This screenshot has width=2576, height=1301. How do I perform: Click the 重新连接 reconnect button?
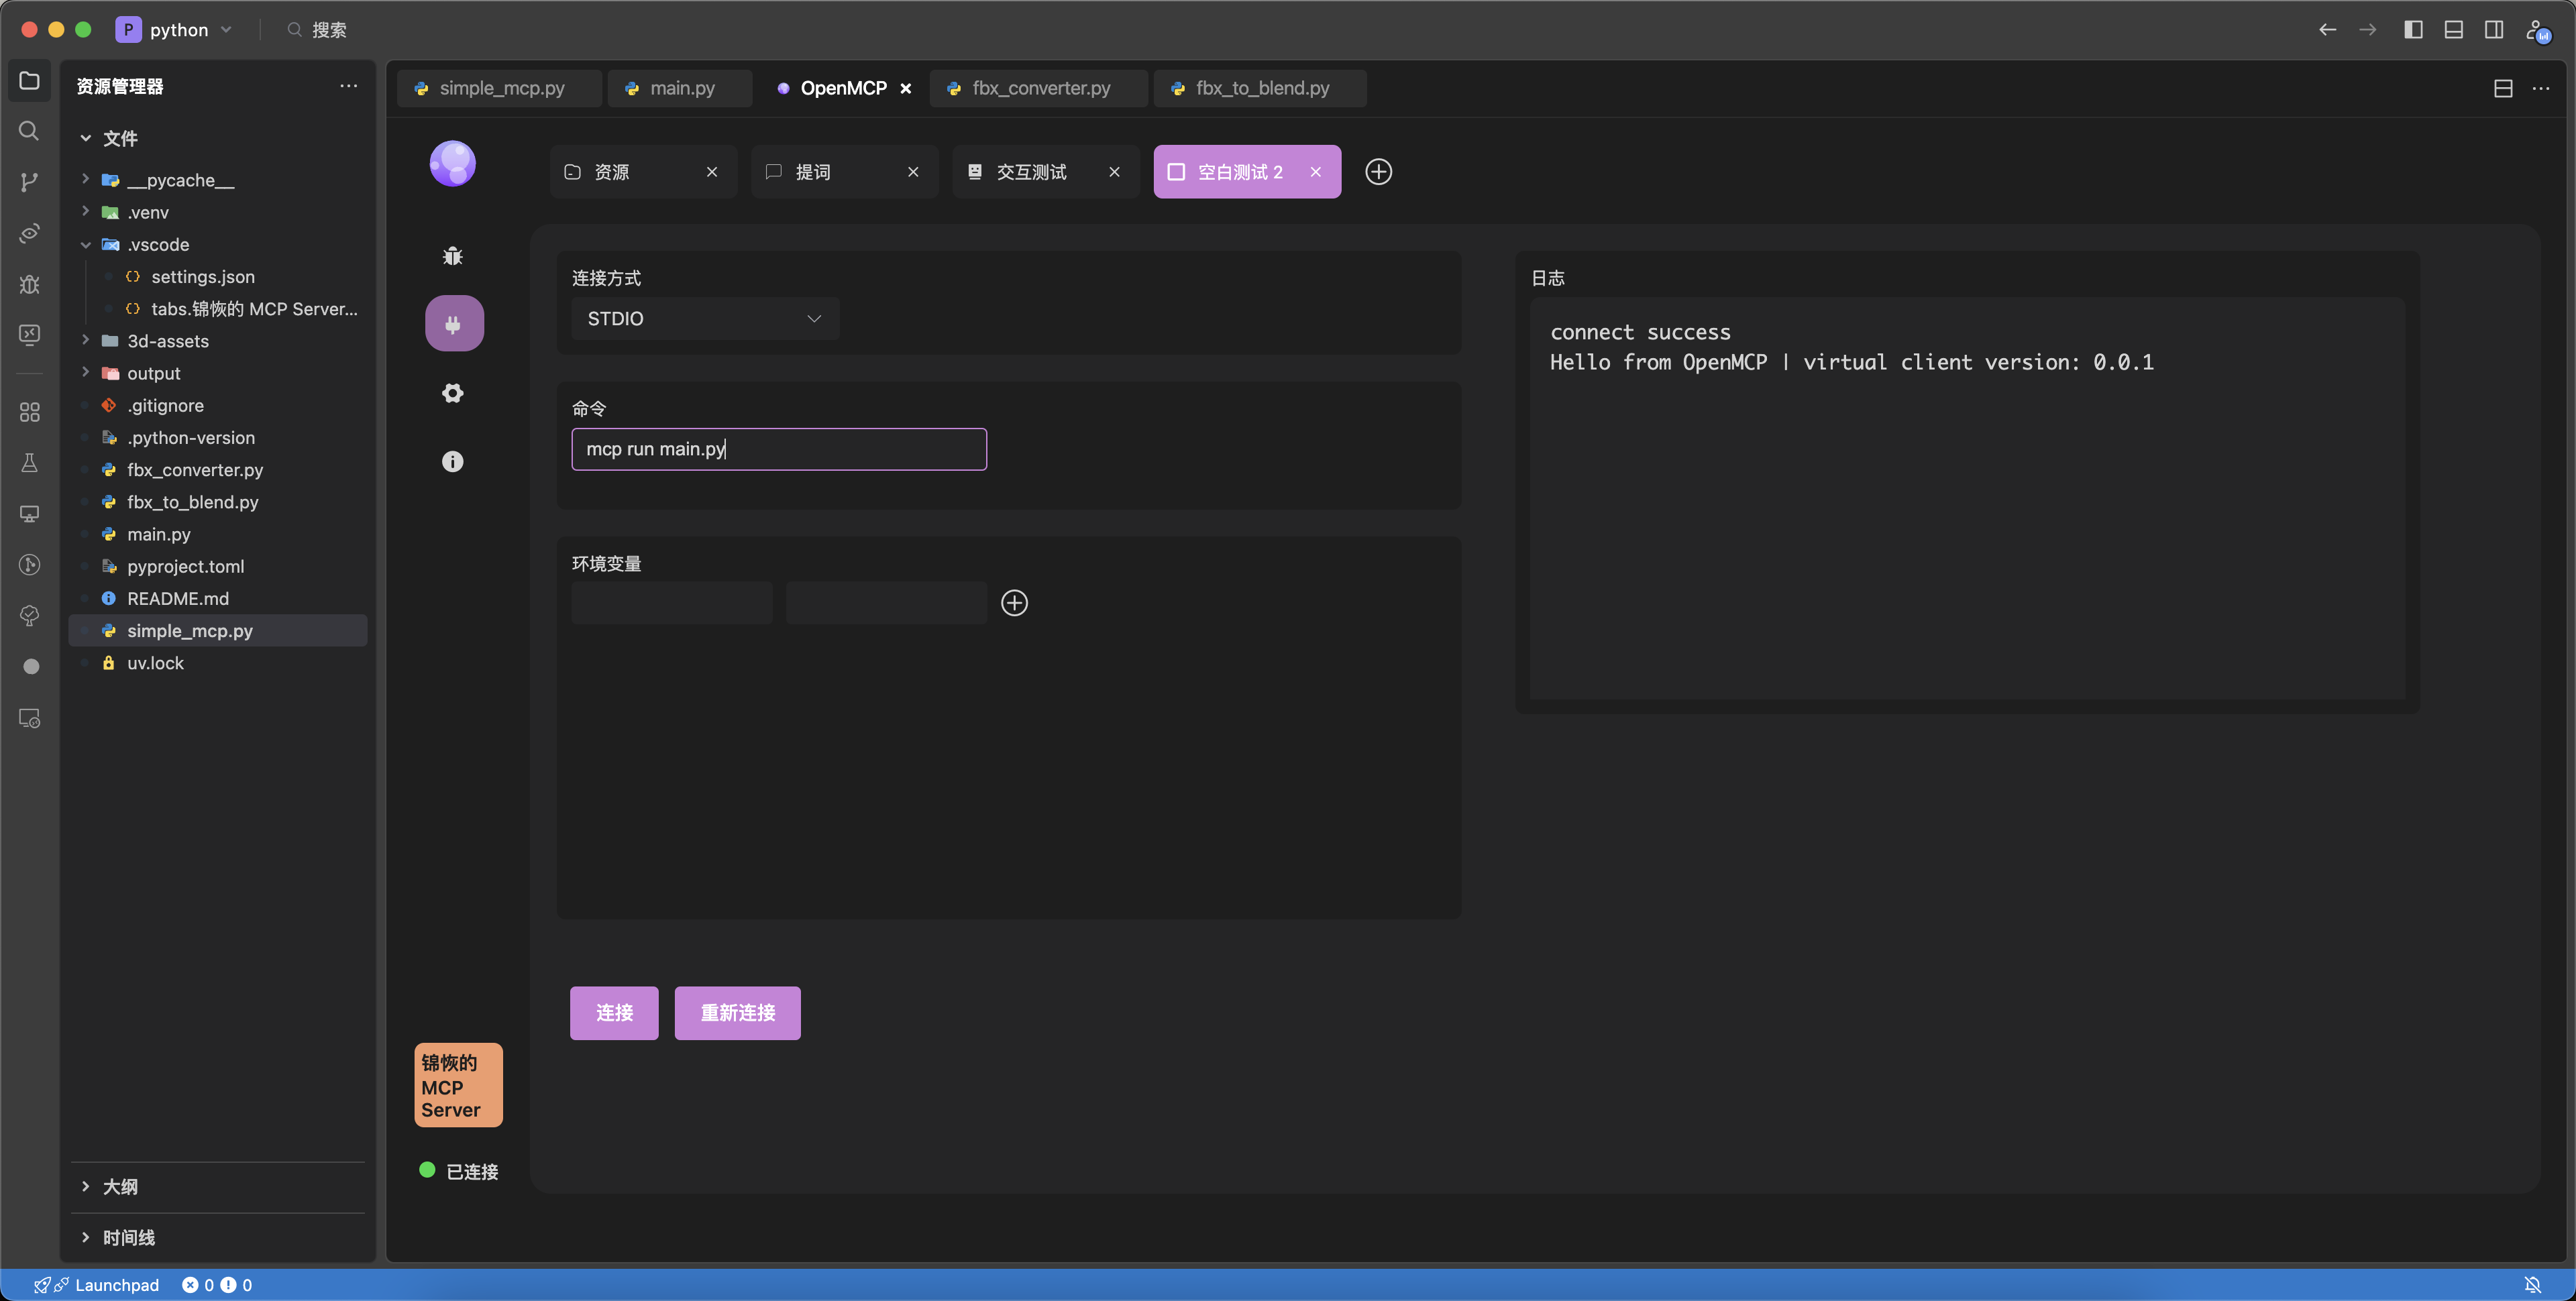[737, 1013]
